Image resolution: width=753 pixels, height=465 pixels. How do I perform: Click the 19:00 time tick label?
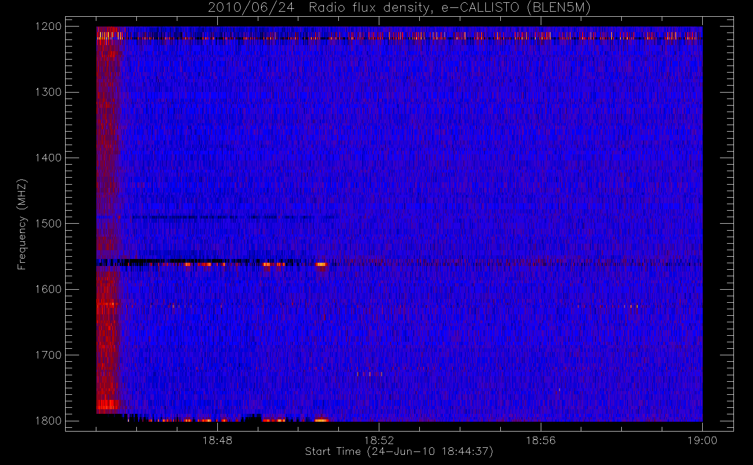tap(702, 440)
